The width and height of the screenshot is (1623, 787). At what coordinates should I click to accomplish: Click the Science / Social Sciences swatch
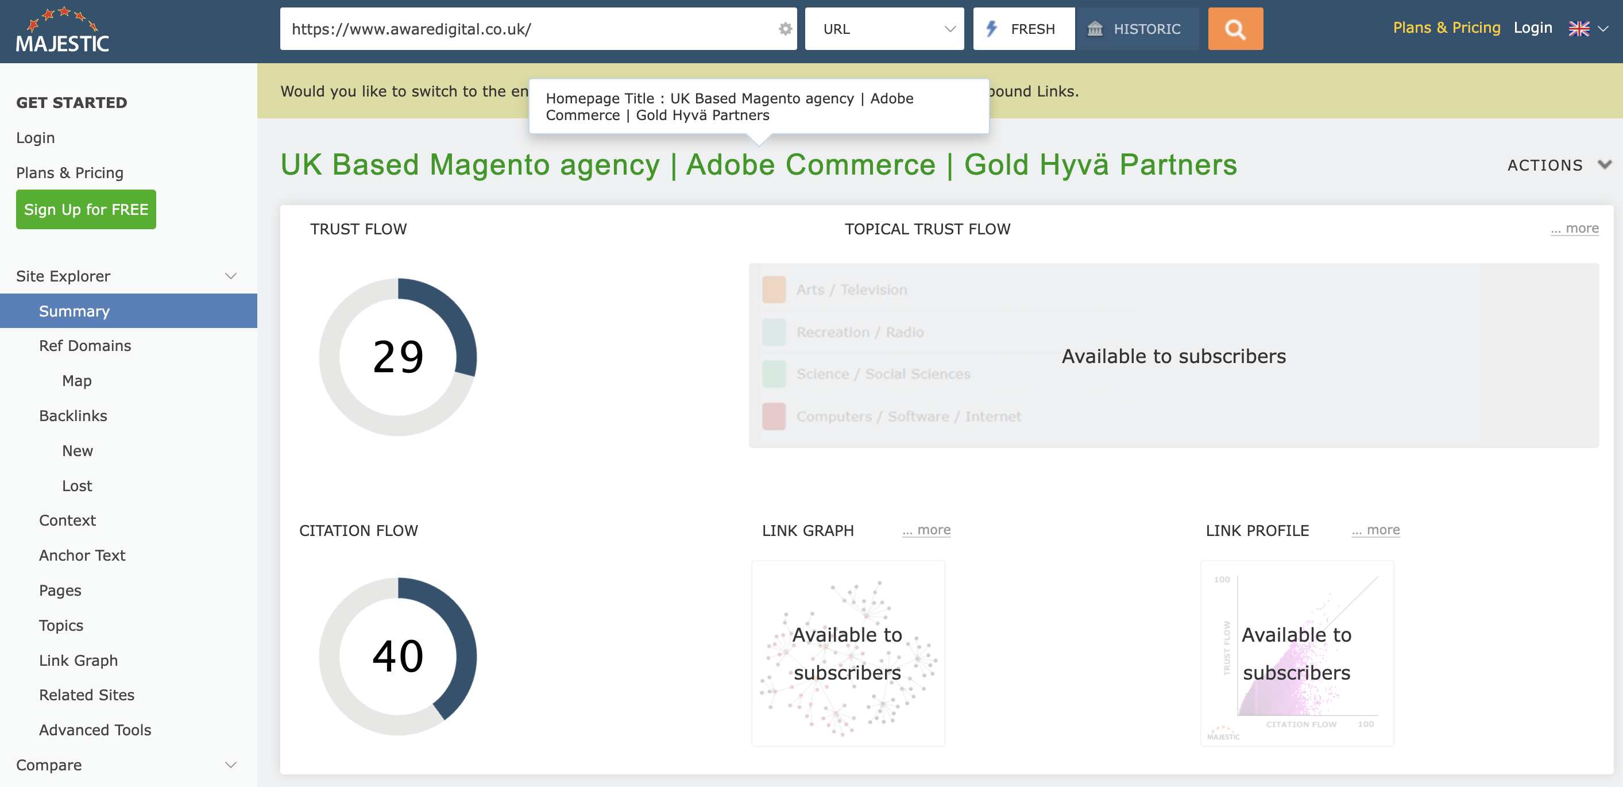point(773,375)
